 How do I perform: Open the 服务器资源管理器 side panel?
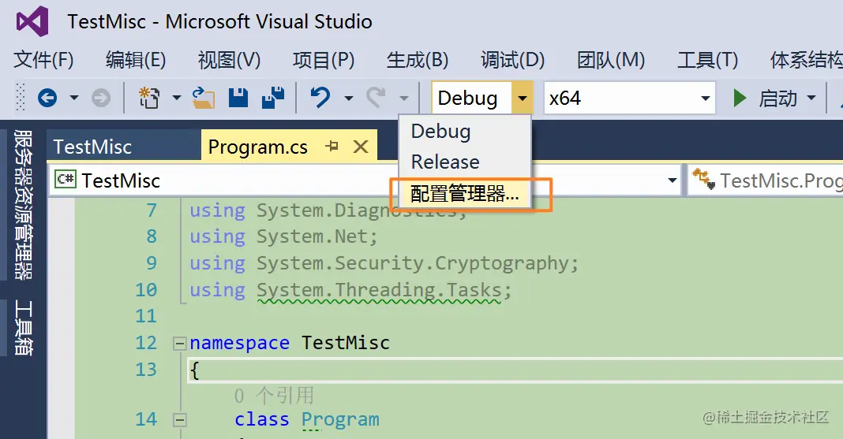23,204
